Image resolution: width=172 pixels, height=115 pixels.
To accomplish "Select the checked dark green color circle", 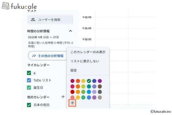I will pos(89,81).
